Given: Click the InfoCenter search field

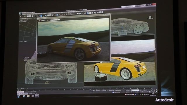Looking at the screenshot, I should pos(128,6).
